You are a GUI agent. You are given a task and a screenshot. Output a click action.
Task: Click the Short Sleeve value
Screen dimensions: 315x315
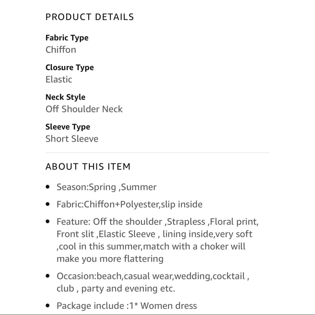72,139
